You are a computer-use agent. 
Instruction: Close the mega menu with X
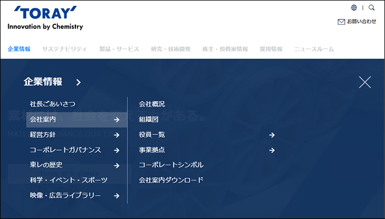click(365, 82)
